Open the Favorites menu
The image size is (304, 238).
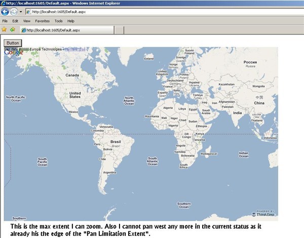coord(42,21)
